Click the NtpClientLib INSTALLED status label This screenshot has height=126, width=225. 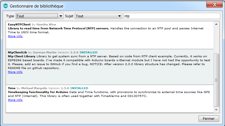pyautogui.click(x=88, y=53)
